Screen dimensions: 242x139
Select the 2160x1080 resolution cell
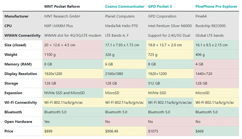point(114,74)
